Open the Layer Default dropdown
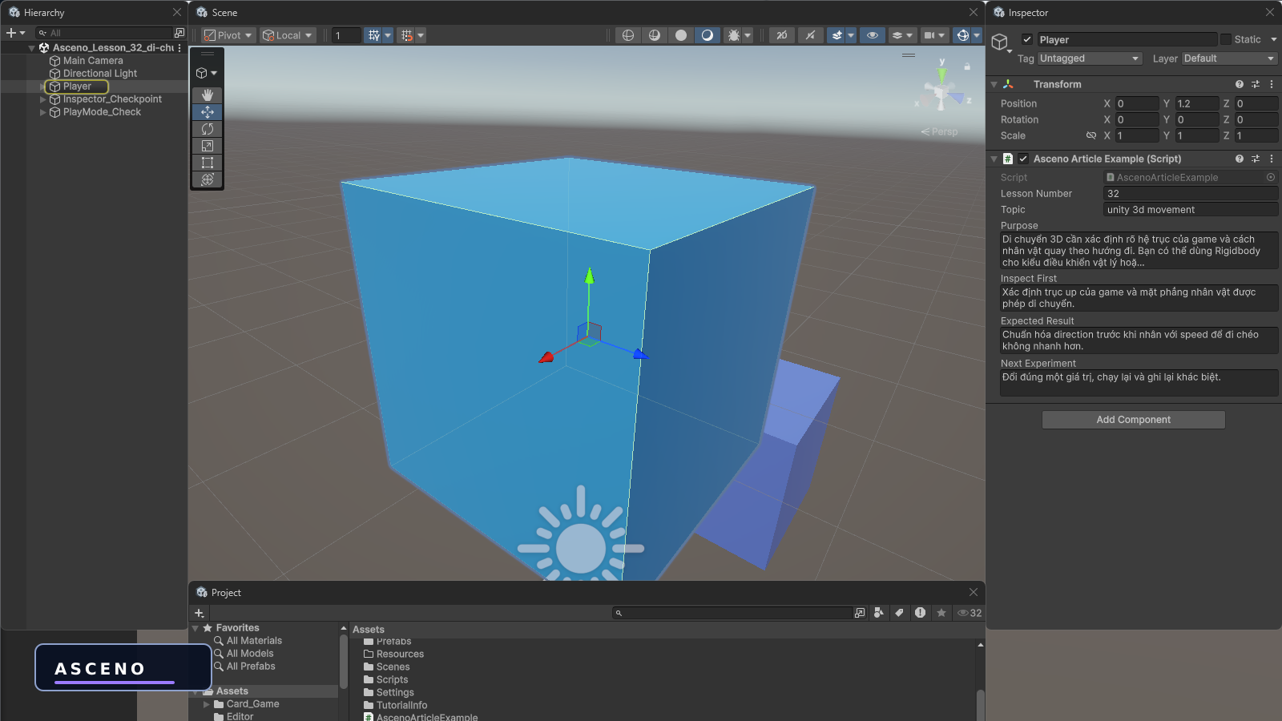 tap(1229, 58)
